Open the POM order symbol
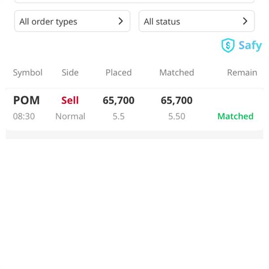 click(26, 100)
